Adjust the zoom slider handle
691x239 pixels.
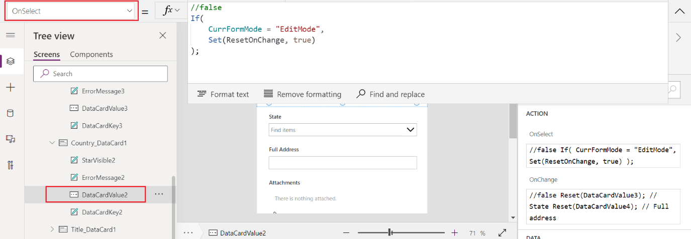(390, 232)
